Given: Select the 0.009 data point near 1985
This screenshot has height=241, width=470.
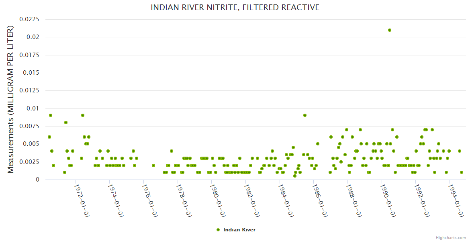Looking at the screenshot, I should click(x=305, y=115).
